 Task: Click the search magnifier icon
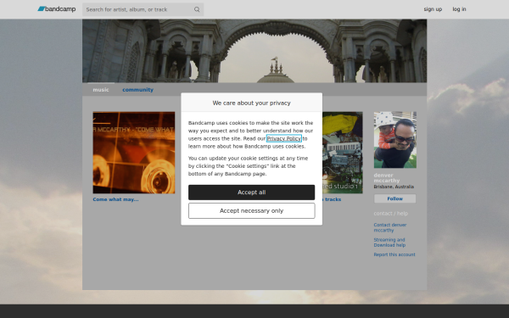pyautogui.click(x=197, y=9)
